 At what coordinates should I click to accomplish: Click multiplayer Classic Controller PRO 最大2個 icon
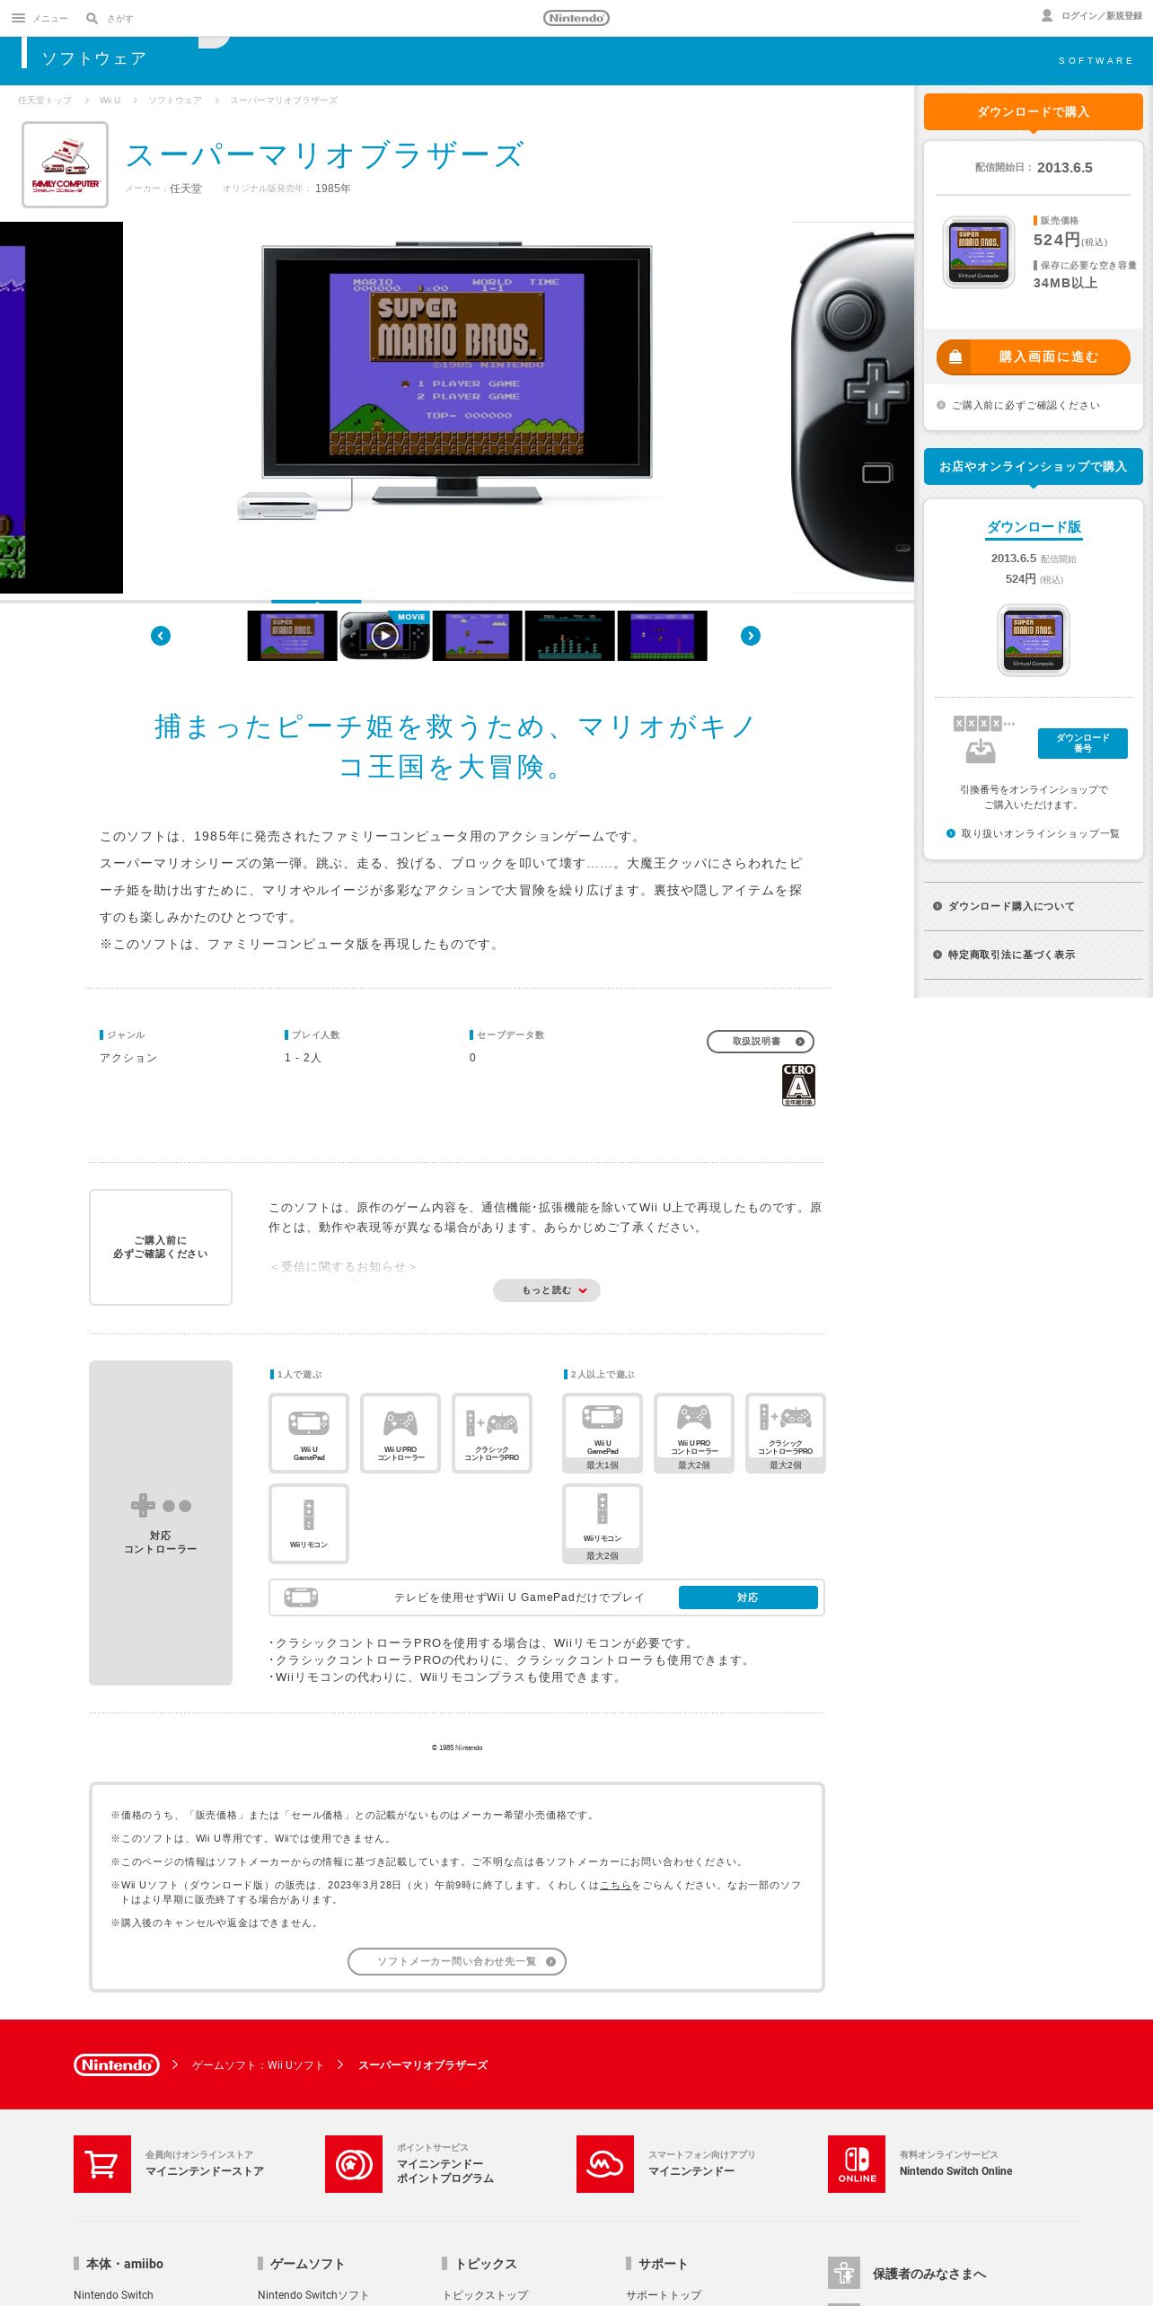[786, 1433]
